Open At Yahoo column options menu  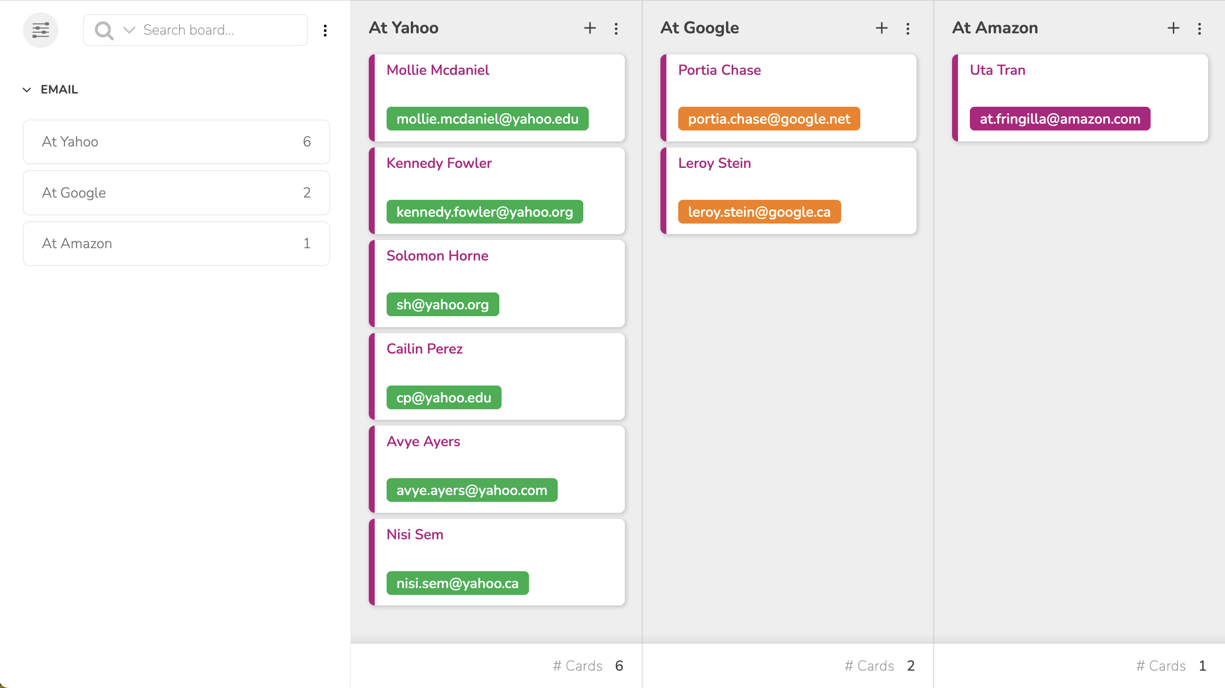pos(616,29)
